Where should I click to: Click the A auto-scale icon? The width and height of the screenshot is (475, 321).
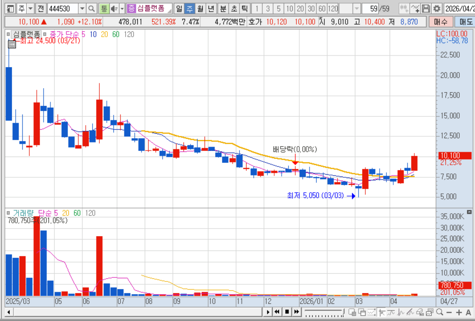[468, 312]
